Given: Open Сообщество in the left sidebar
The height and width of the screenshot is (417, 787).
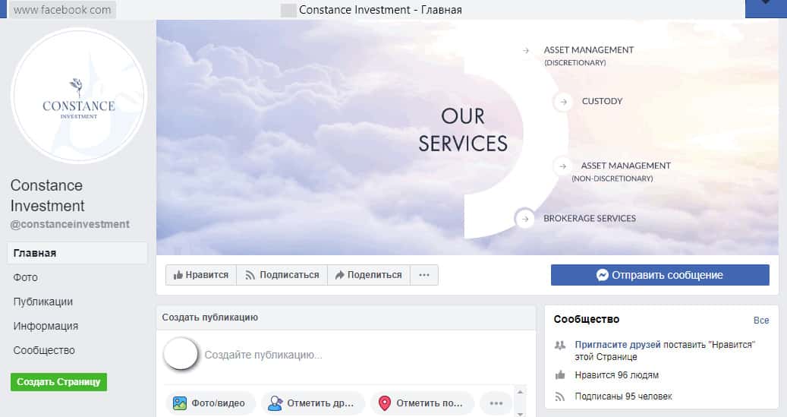Looking at the screenshot, I should click(x=44, y=350).
